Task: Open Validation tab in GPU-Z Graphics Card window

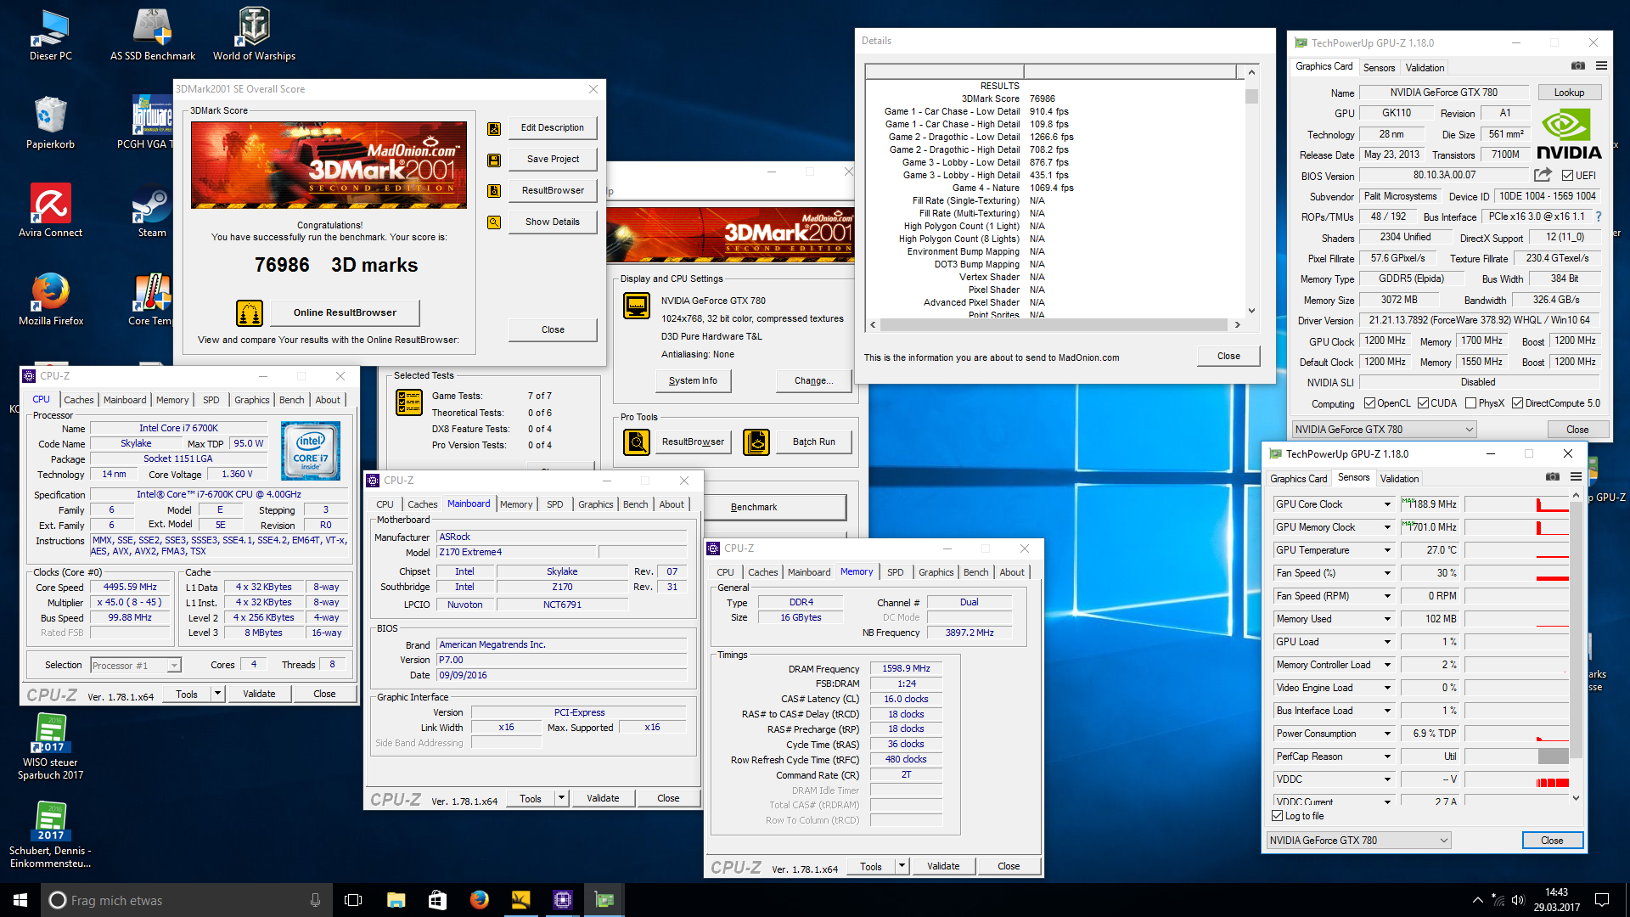Action: pos(1425,68)
